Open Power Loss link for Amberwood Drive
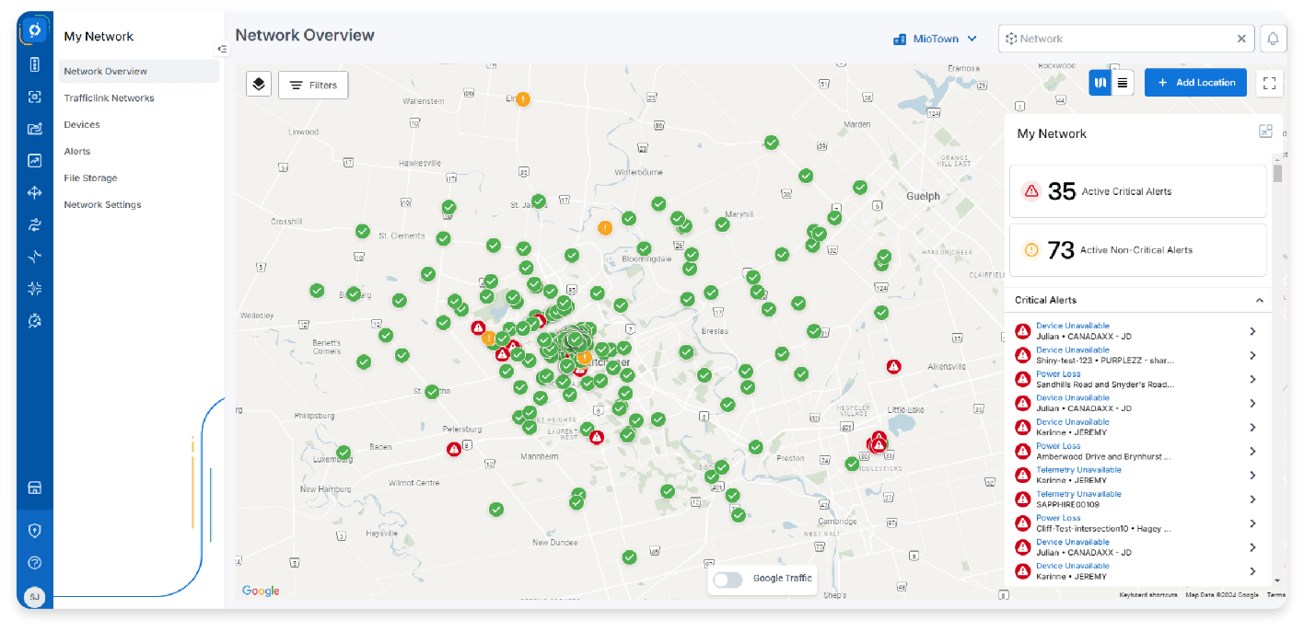Image resolution: width=1304 pixels, height=631 pixels. [1058, 446]
